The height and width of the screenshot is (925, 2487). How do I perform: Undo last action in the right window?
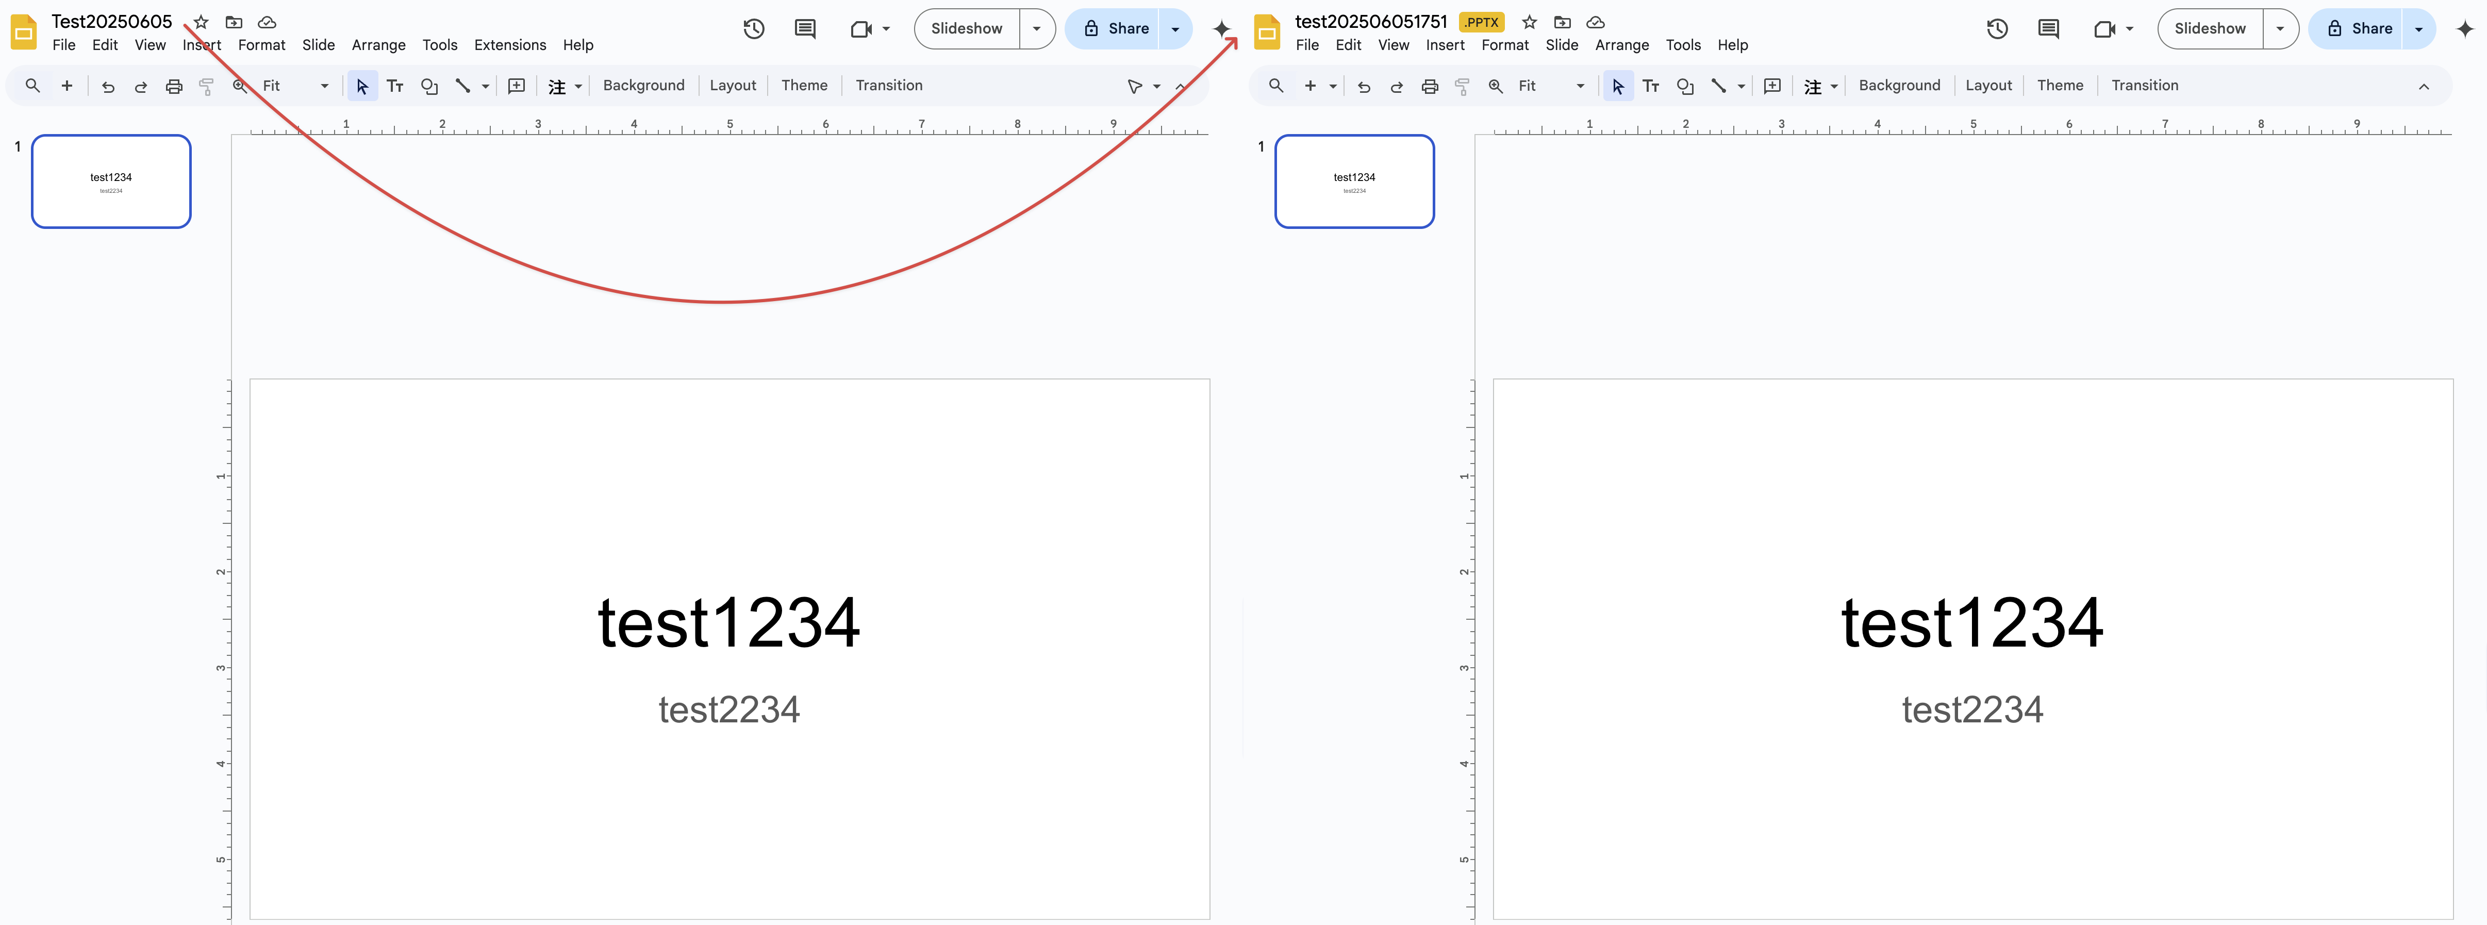click(1364, 86)
